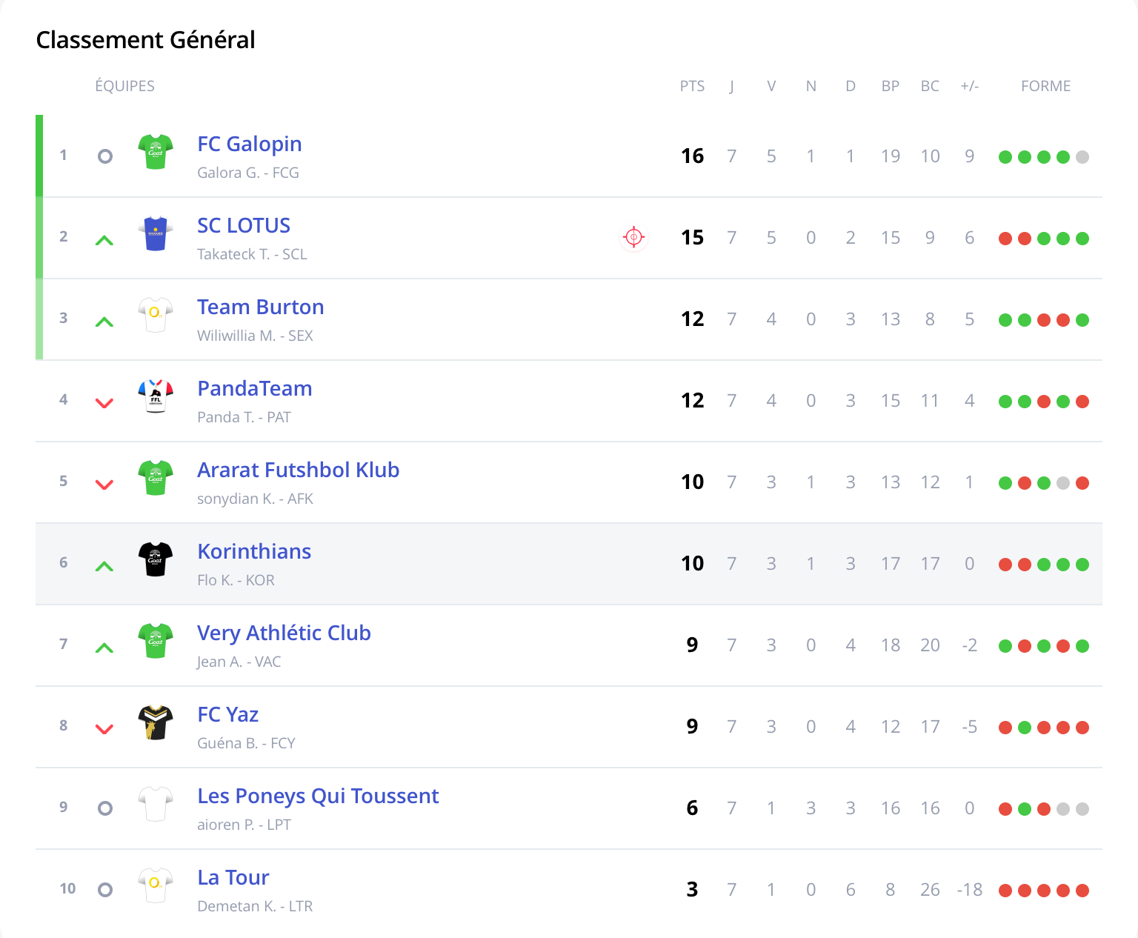Click the FORME column header
The width and height of the screenshot is (1138, 938).
(x=1045, y=86)
